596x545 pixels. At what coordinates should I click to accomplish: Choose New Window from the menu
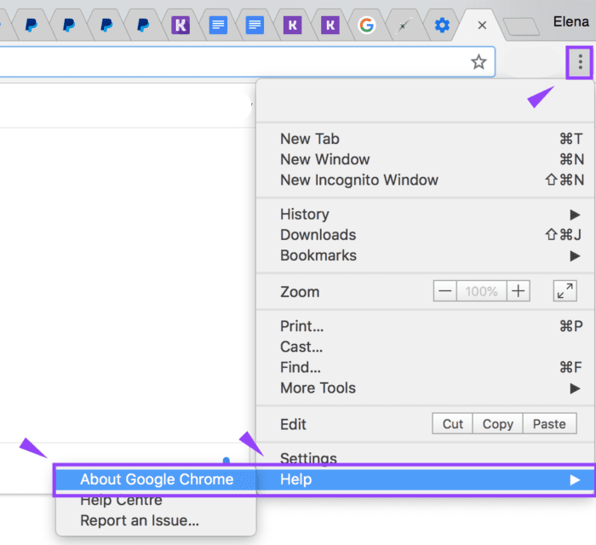point(426,159)
